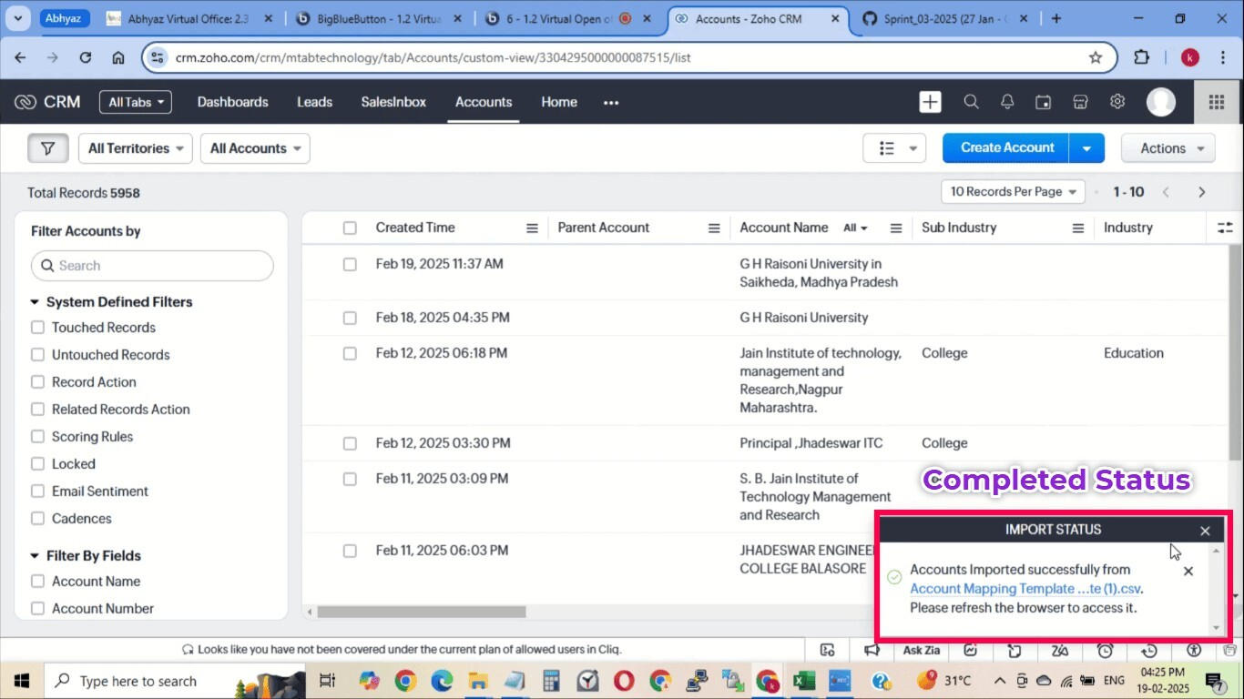Close the Import Status panel
The width and height of the screenshot is (1244, 699).
click(x=1205, y=531)
